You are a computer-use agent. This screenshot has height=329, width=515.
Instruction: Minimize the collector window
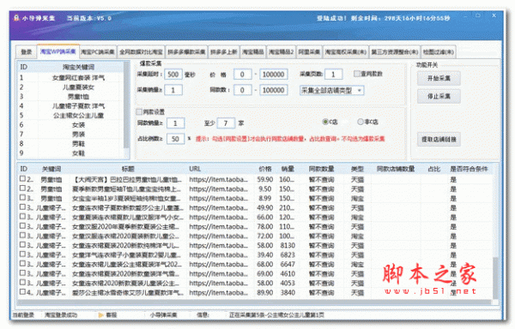[465, 15]
